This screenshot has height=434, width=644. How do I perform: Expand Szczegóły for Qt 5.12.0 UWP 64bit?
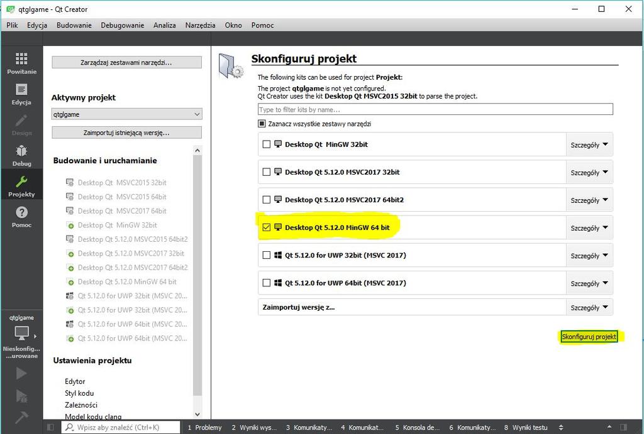point(589,283)
